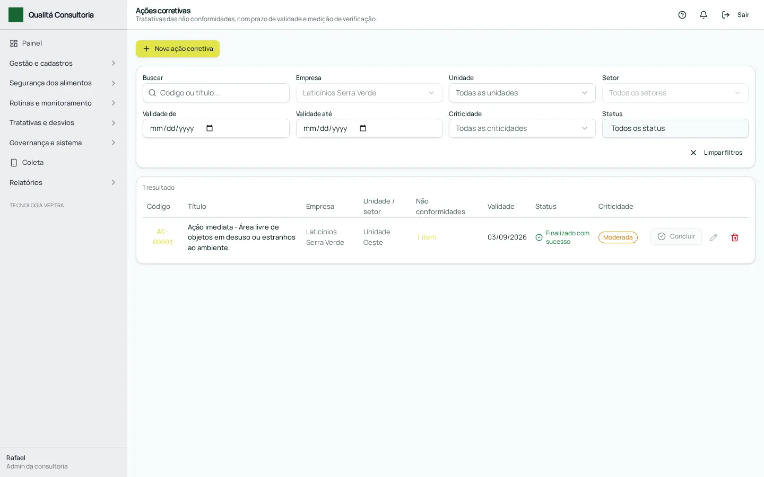Viewport: 764px width, 477px height.
Task: Expand the Tratativas e desvios menu
Action: pyautogui.click(x=64, y=123)
